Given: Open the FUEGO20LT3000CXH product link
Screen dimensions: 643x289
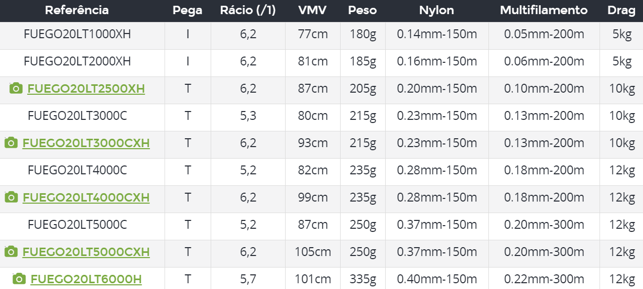Looking at the screenshot, I should (x=86, y=143).
